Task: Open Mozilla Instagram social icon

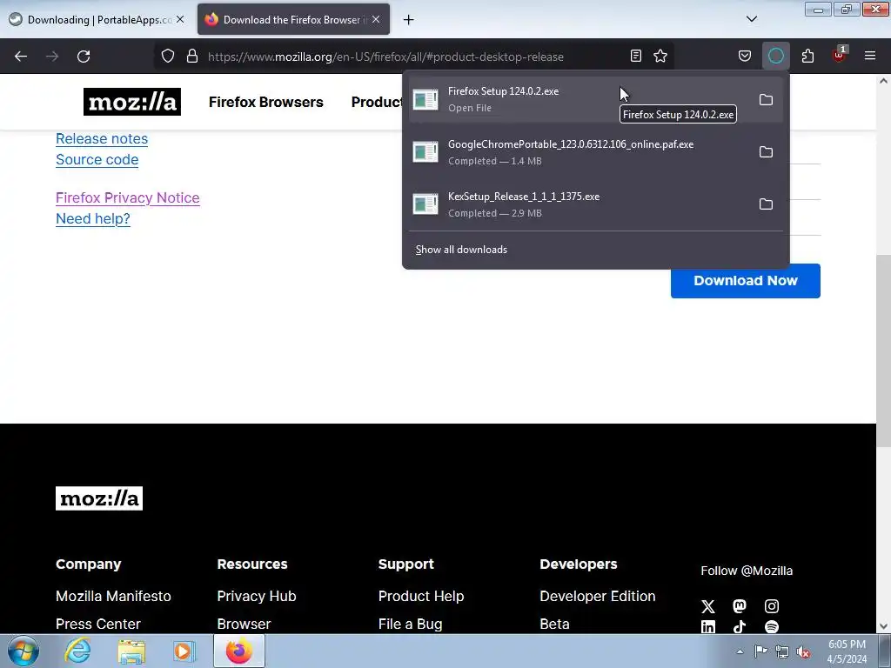Action: click(772, 606)
